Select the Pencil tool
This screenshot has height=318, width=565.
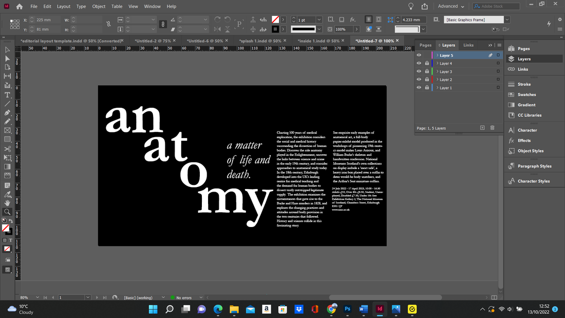(x=7, y=122)
